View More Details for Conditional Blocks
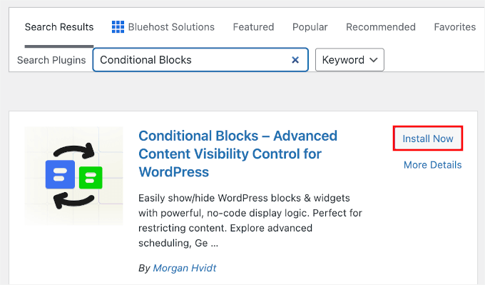This screenshot has width=485, height=285. pos(432,165)
